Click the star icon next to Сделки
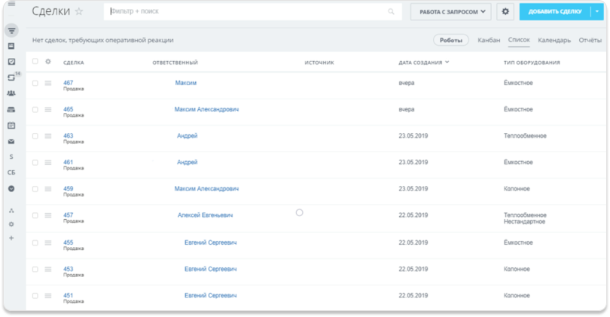This screenshot has height=317, width=610. point(79,11)
